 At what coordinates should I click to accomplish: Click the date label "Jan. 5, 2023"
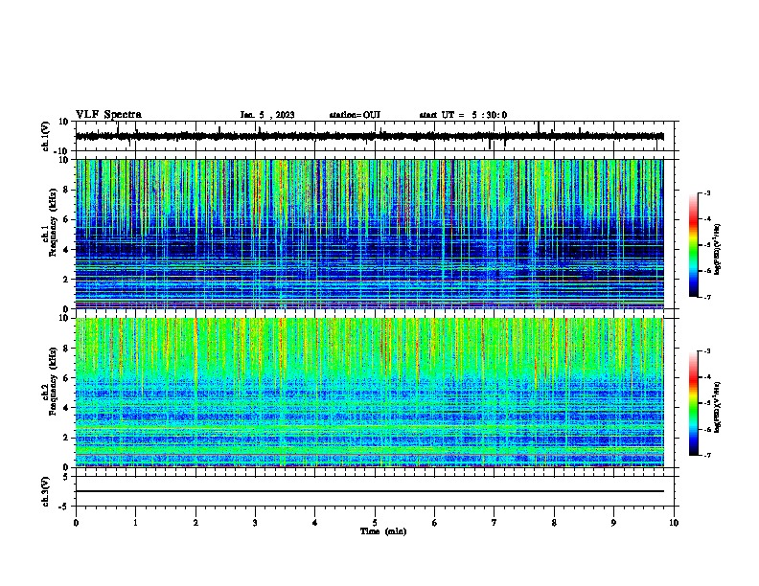click(x=267, y=115)
